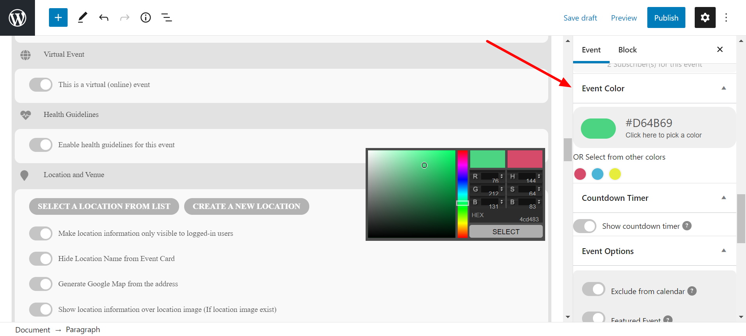Click the Undo arrow icon
This screenshot has height=336, width=746.
pos(103,18)
